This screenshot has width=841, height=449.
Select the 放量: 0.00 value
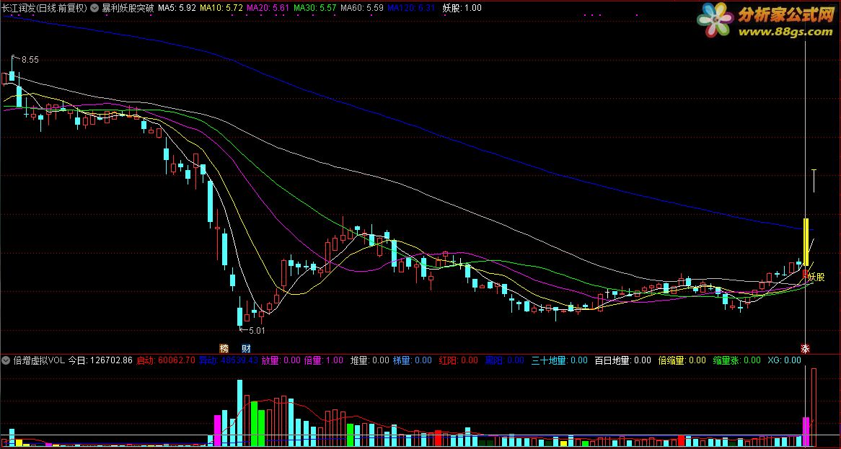coord(281,360)
